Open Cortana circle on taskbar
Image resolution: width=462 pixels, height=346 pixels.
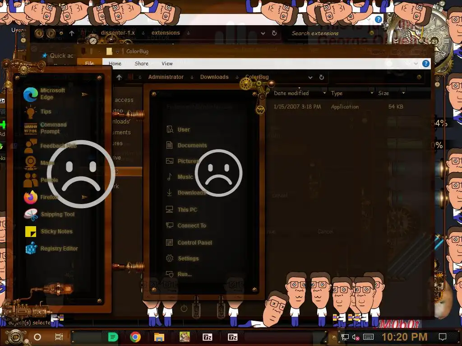pos(37,337)
